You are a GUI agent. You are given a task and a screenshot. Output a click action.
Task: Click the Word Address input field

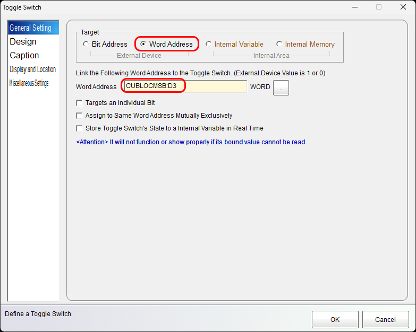[x=185, y=86]
